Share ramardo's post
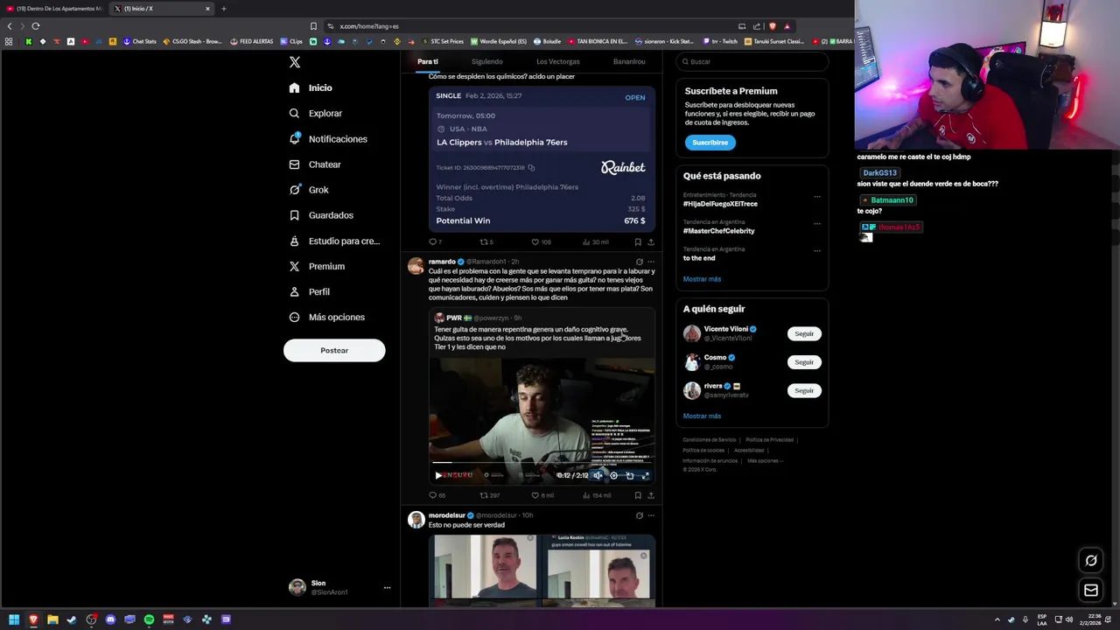 click(650, 495)
